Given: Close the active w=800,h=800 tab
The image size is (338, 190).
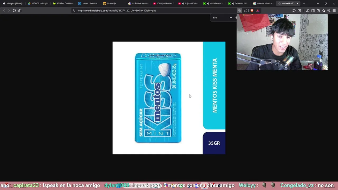Looking at the screenshot, I should click(298, 3).
